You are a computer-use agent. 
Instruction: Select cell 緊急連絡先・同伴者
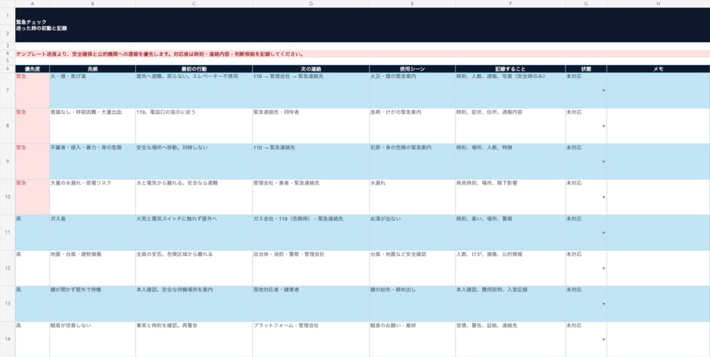coord(311,126)
